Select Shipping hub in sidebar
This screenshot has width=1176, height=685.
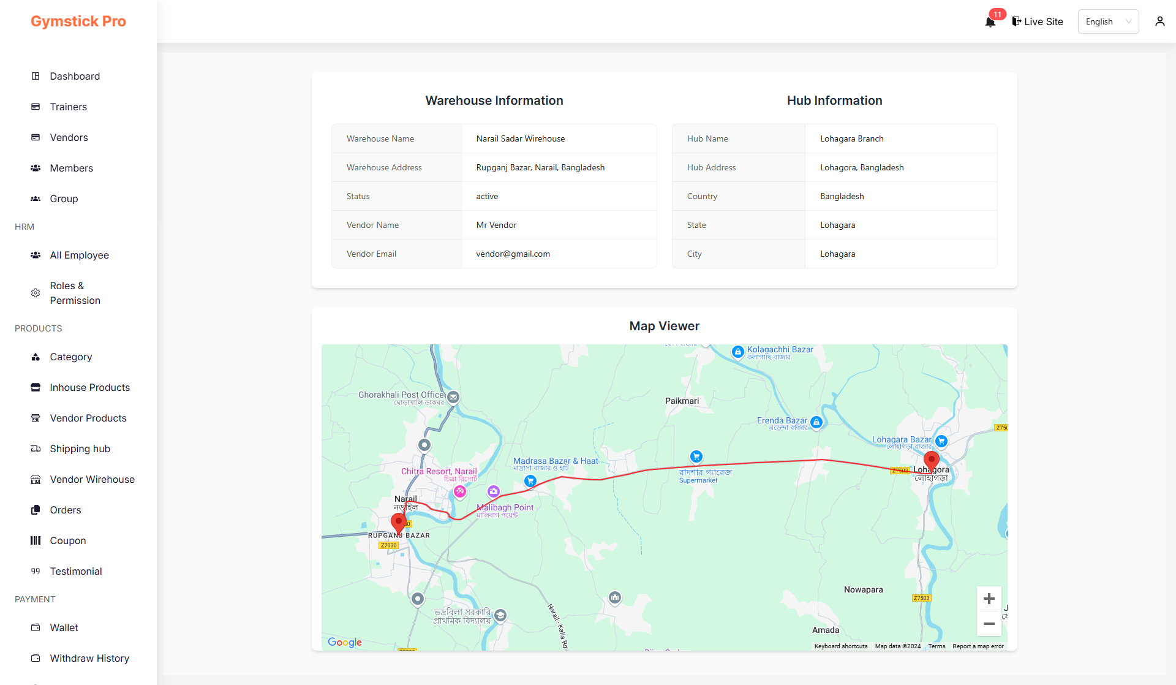[80, 448]
